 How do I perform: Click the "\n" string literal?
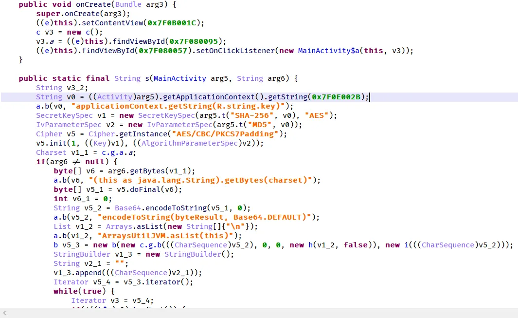(x=235, y=226)
